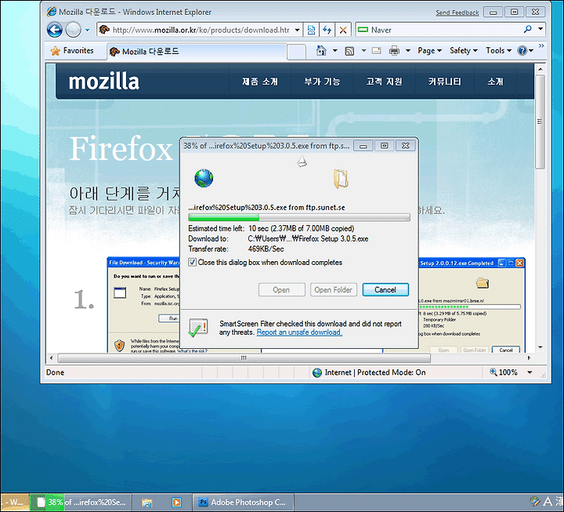Image resolution: width=564 pixels, height=512 pixels.
Task: Open the file explorer taskbar icon
Action: 146,503
